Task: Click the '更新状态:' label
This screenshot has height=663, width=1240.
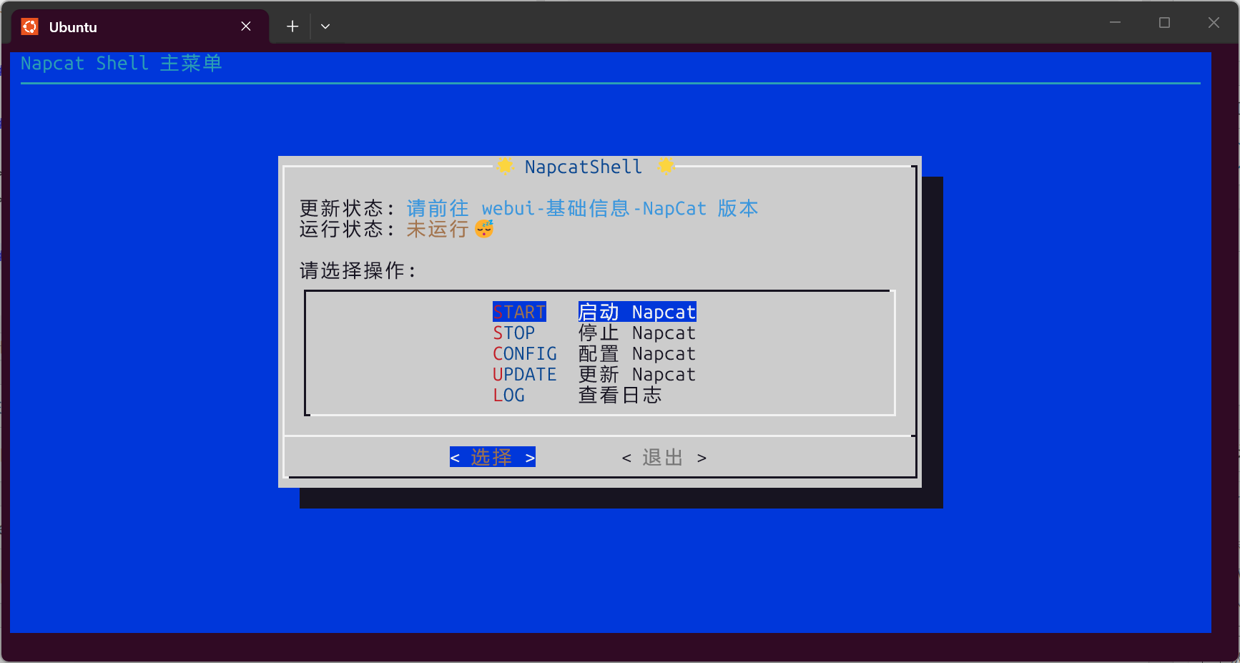Action: [x=347, y=208]
